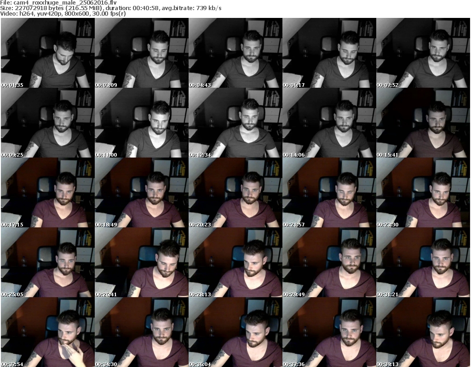Viewport: 471px width, 367px height.
Task: Click the 'Video: h264, yuv420p' info line
Action: 63,13
